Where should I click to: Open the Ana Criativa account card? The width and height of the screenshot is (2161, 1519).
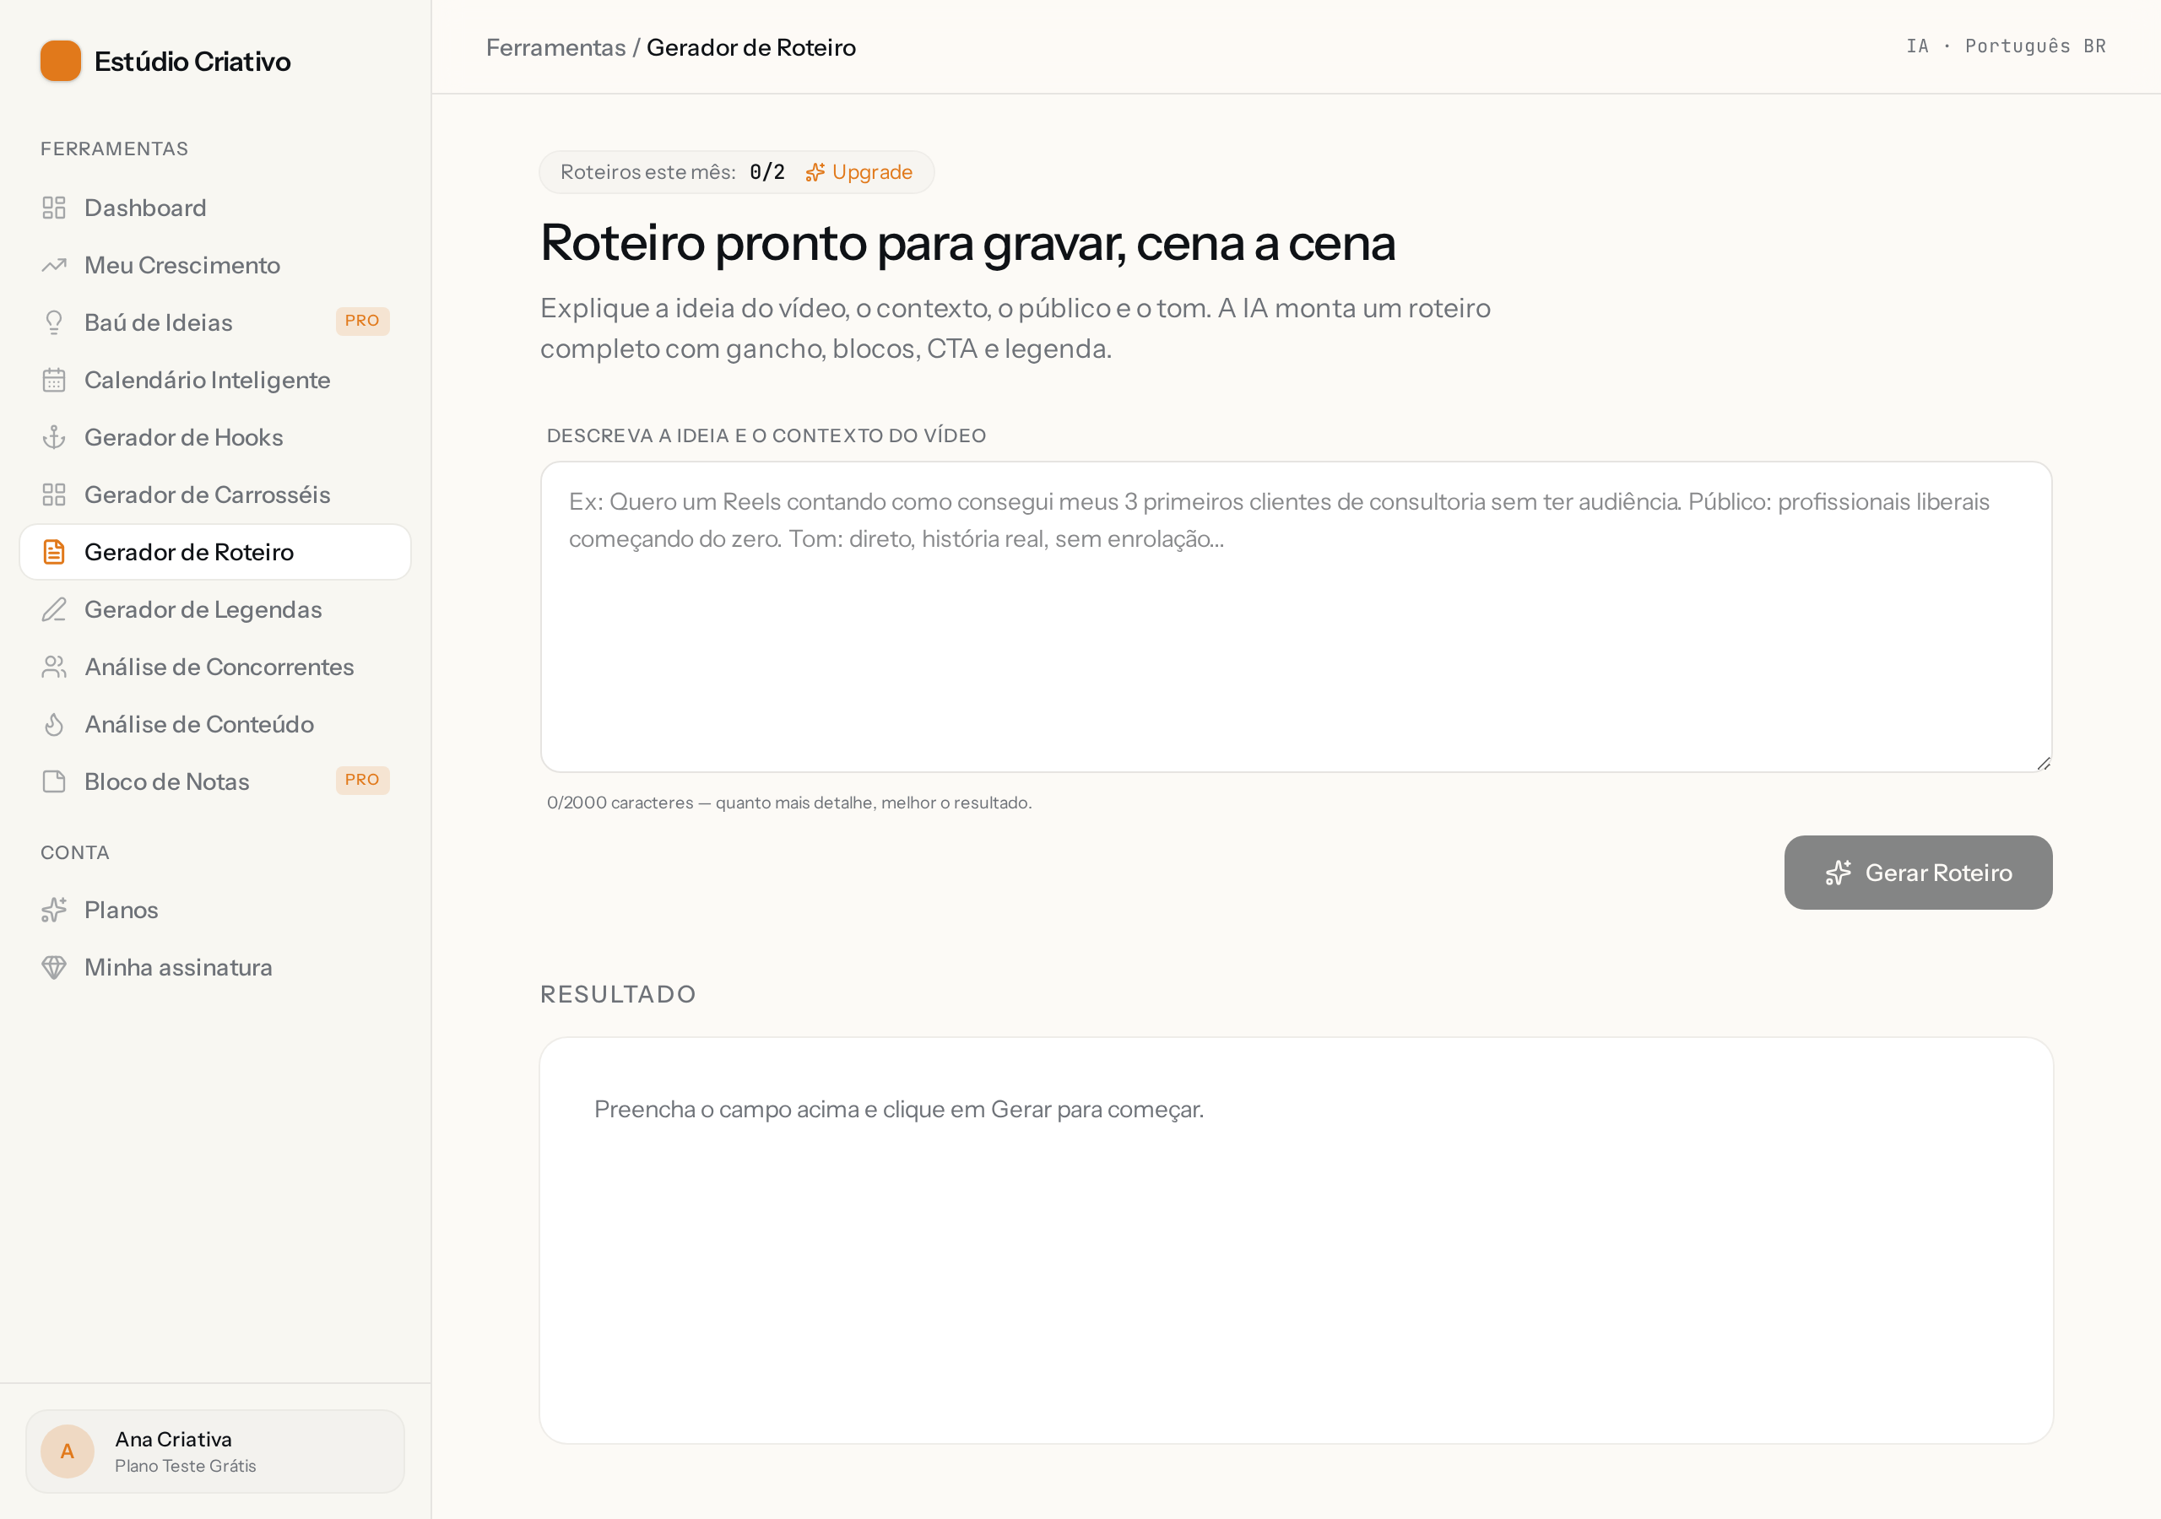tap(215, 1451)
